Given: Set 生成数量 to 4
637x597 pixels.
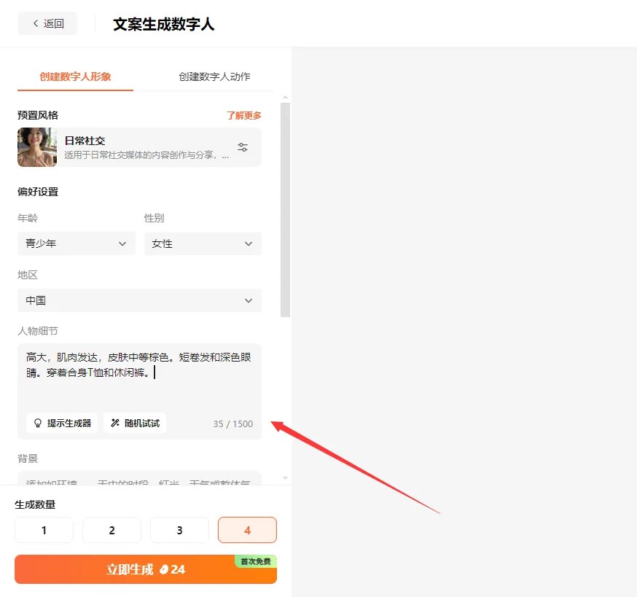Looking at the screenshot, I should coord(247,530).
